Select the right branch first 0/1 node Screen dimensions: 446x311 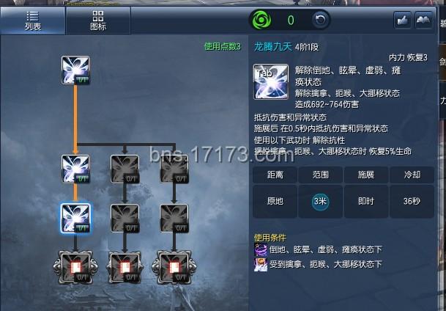pos(174,169)
